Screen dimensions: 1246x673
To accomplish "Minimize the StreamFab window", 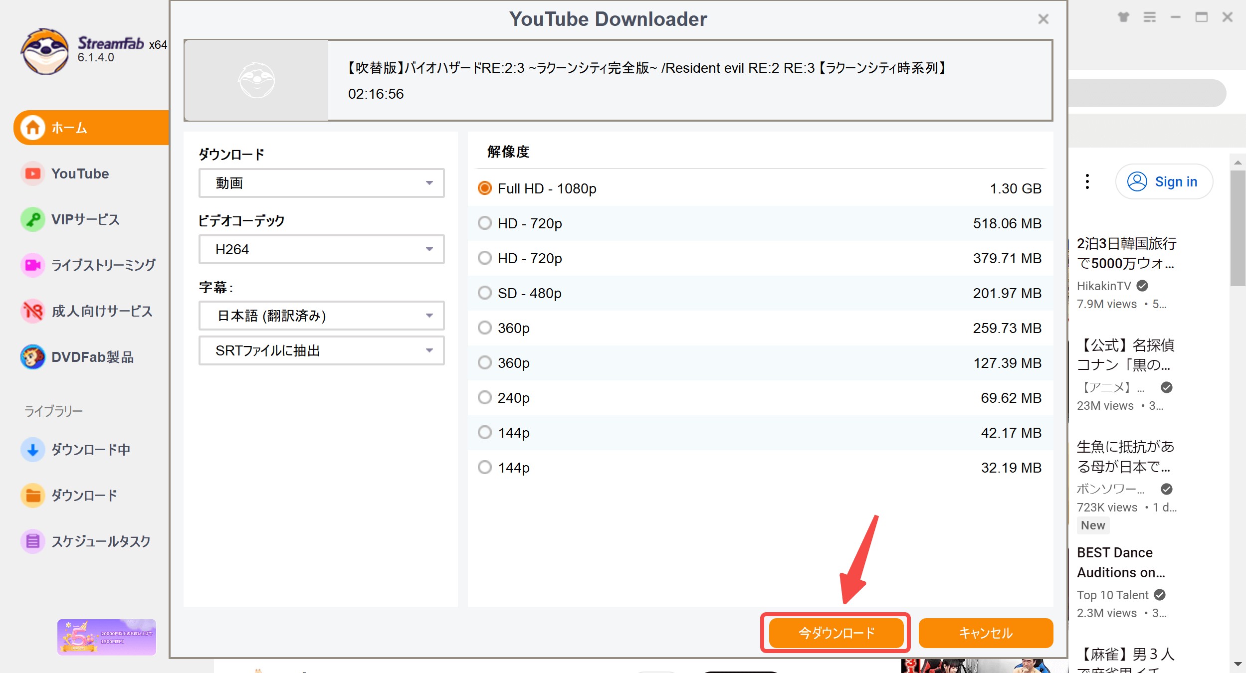I will pos(1176,17).
